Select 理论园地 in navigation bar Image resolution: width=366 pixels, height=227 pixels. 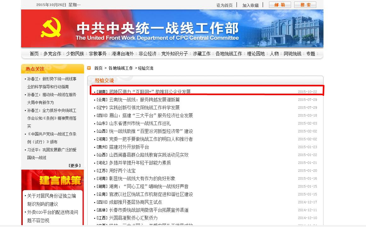click(256, 54)
